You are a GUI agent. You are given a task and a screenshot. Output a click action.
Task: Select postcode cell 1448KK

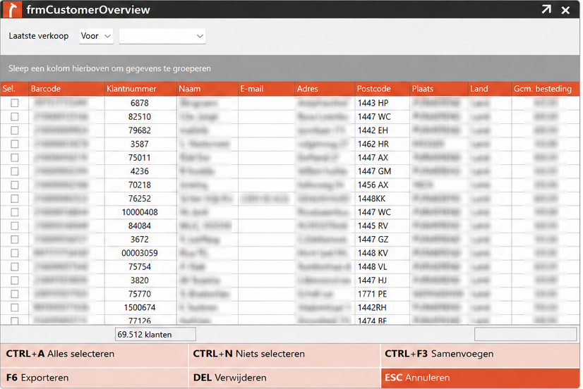click(383, 198)
